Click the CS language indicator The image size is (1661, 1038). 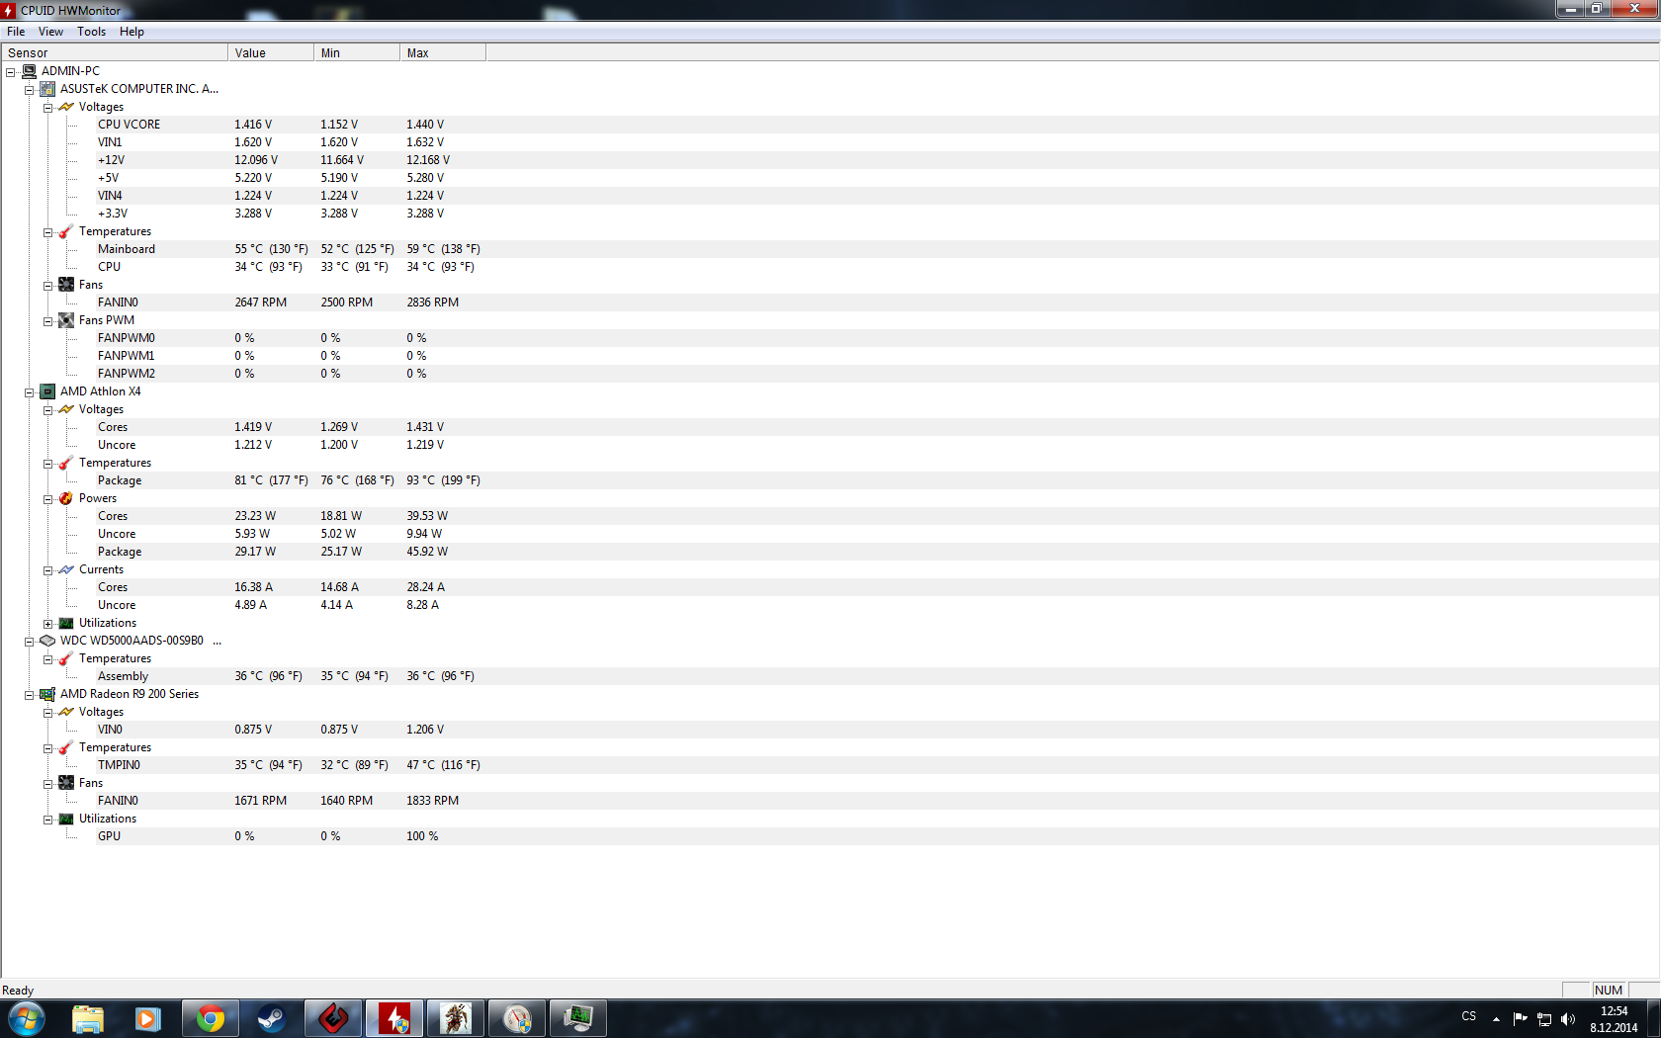click(x=1469, y=1016)
